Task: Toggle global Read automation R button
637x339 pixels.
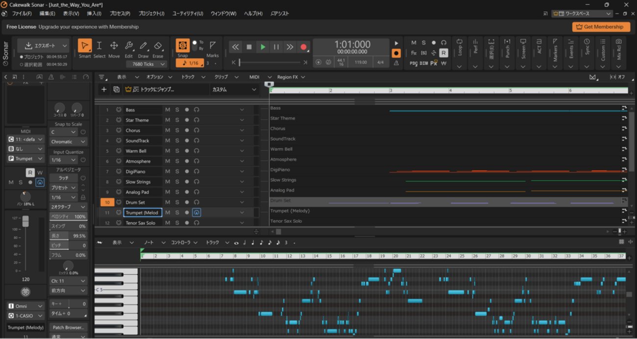Action: coord(443,53)
